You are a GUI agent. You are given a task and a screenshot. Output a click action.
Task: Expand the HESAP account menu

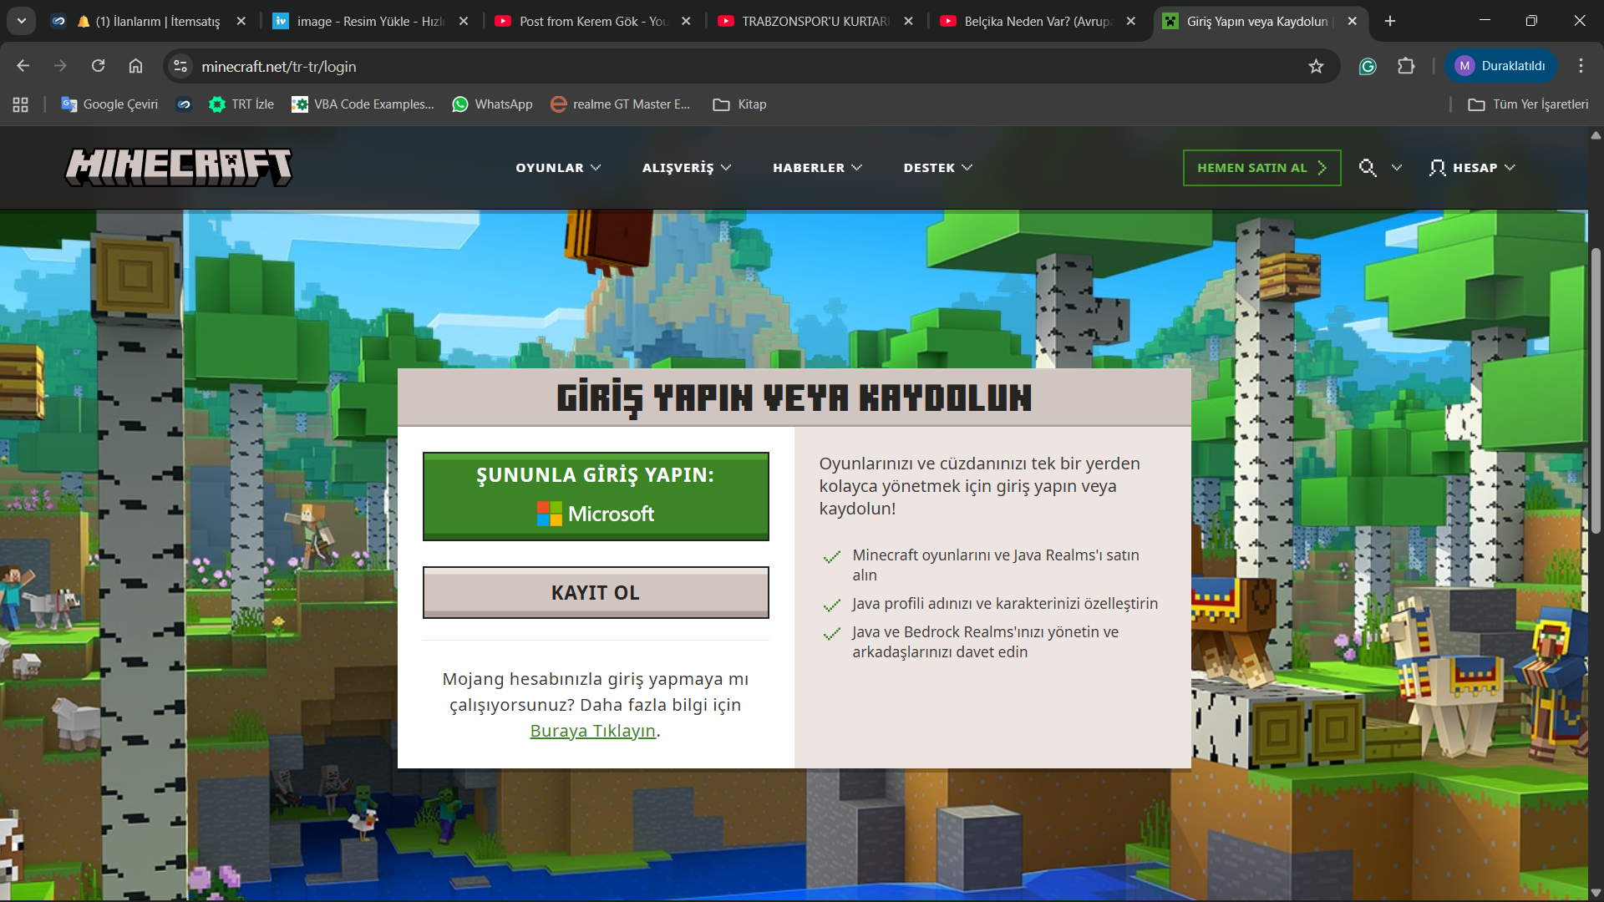tap(1472, 168)
